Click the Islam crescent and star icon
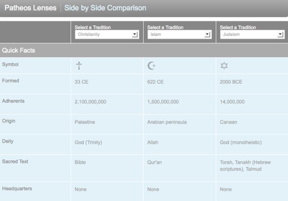Viewport: 288px width, 201px height. (151, 66)
